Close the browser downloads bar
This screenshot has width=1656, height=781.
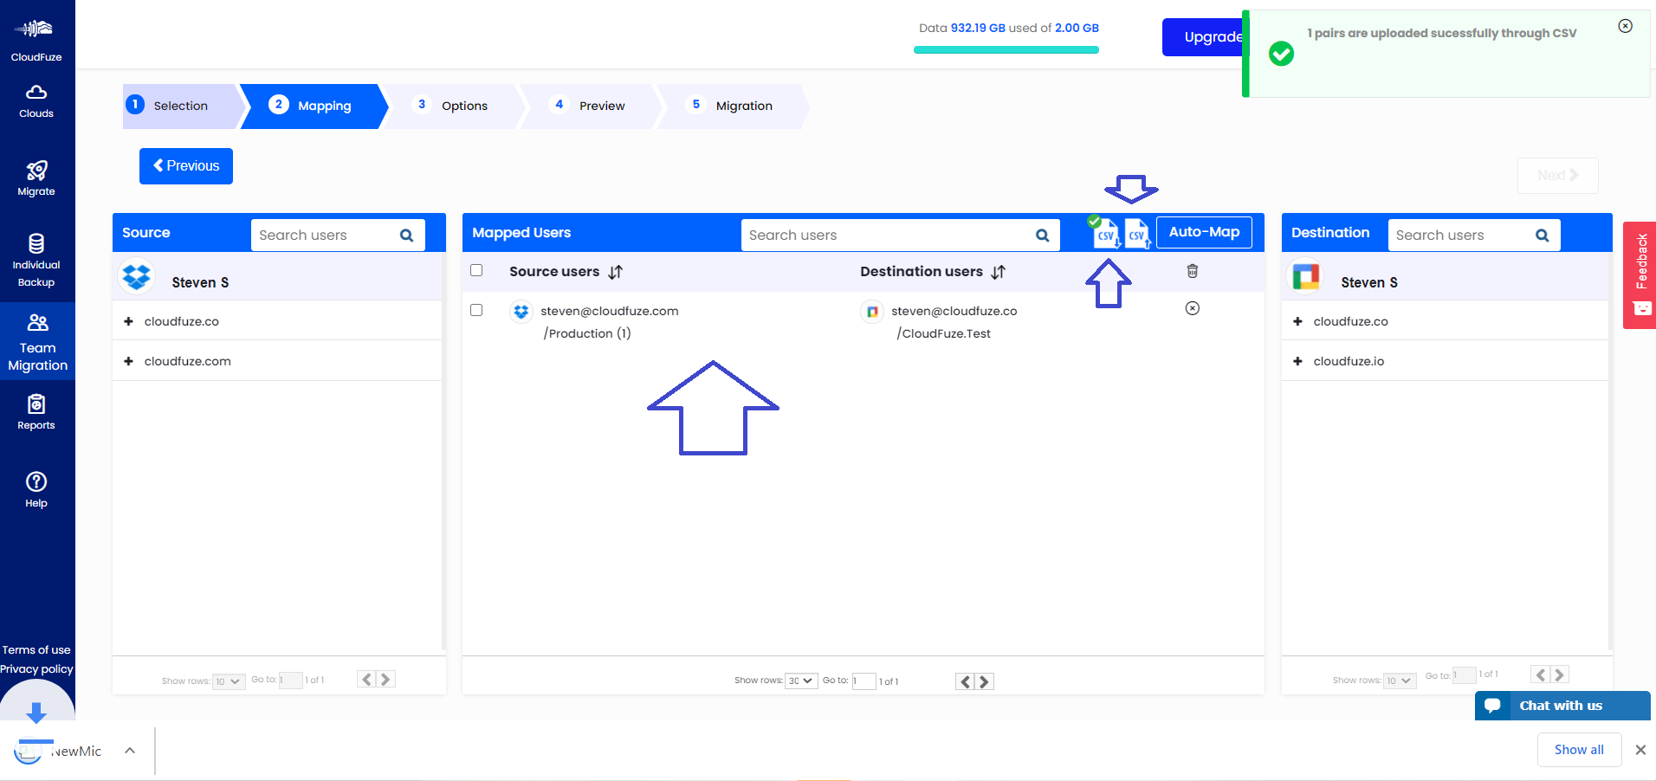click(1640, 750)
